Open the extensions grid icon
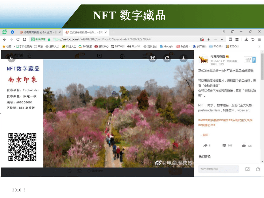 point(237,39)
